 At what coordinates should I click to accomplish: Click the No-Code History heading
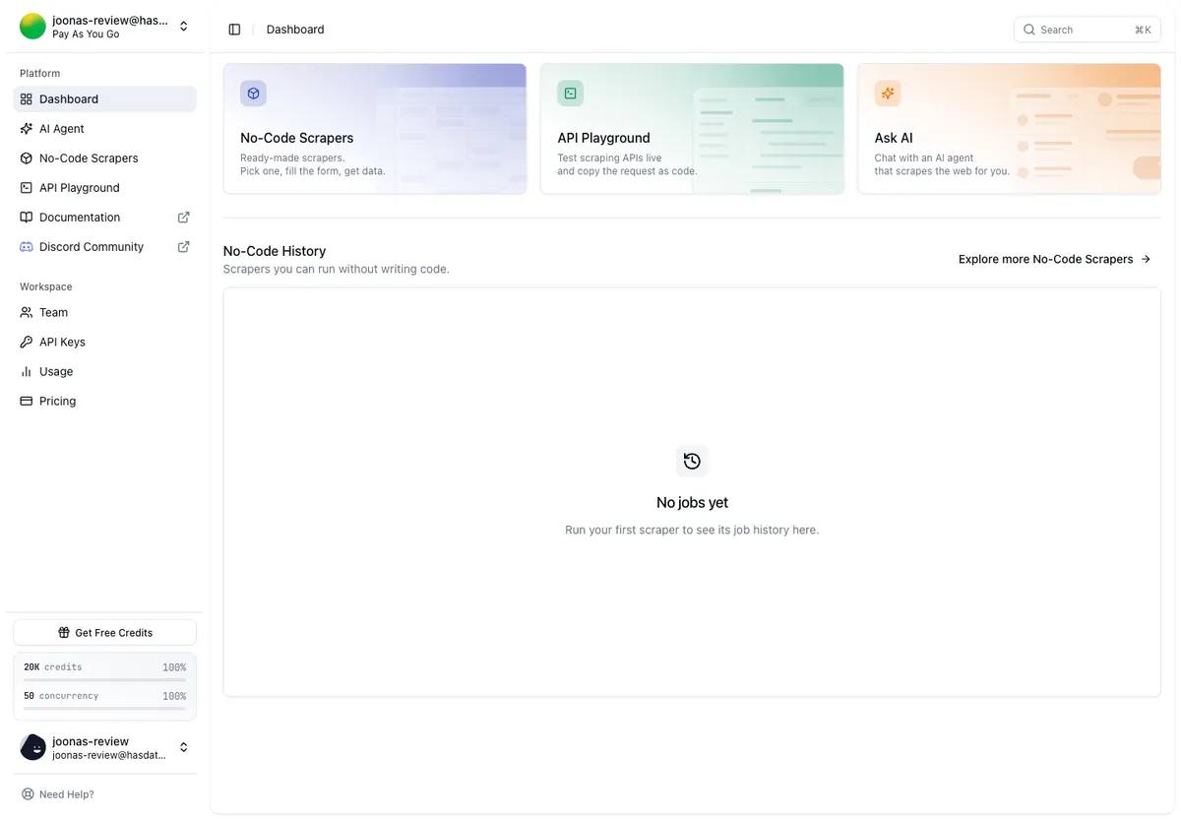pos(275,251)
